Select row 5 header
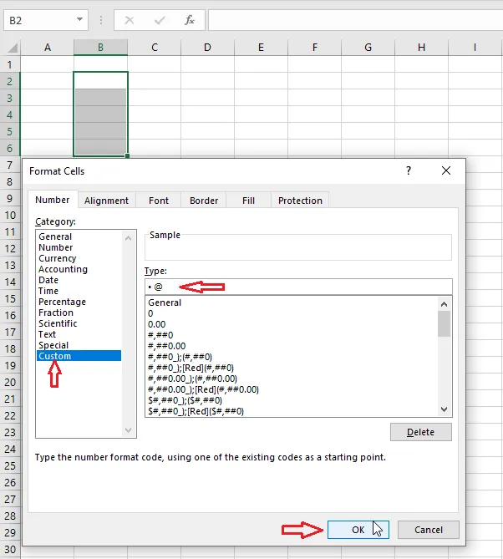The width and height of the screenshot is (503, 559). (10, 131)
